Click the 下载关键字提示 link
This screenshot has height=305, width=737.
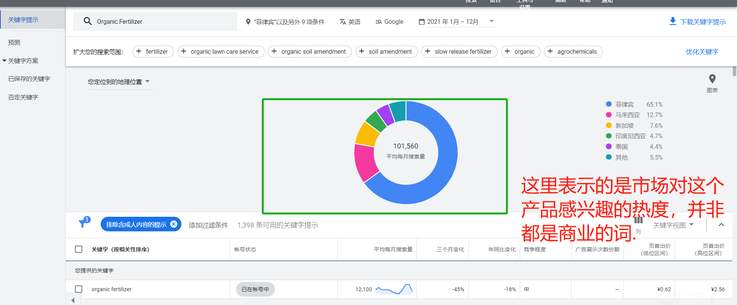tap(703, 22)
